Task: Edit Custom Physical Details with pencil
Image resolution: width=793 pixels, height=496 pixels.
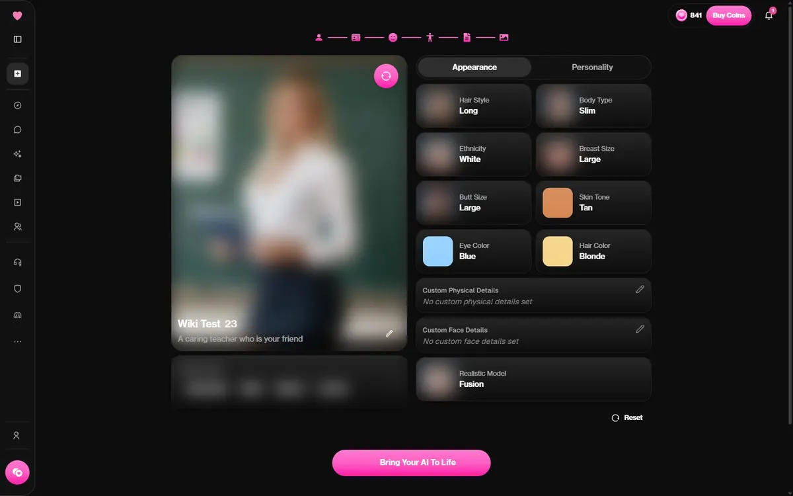Action: [640, 289]
